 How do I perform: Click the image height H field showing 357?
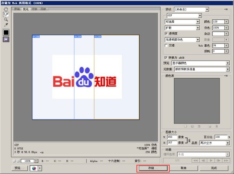(x=172, y=143)
